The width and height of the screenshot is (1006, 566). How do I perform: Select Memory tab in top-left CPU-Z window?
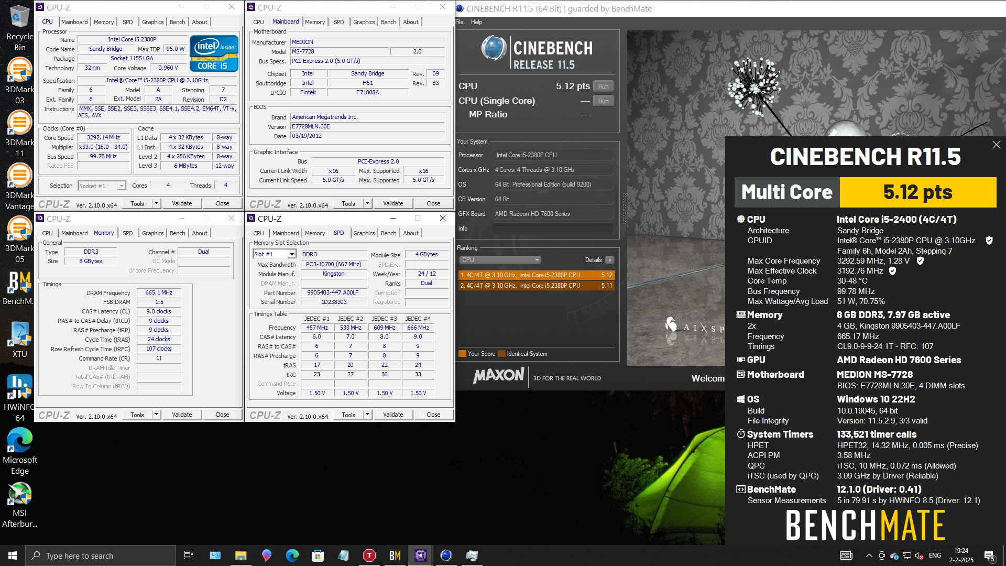(x=104, y=22)
